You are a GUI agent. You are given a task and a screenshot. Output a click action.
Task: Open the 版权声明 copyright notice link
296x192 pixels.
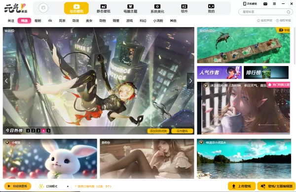coord(264,21)
